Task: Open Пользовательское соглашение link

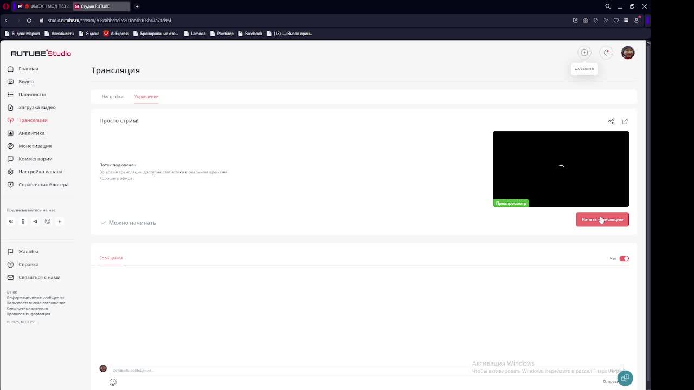Action: (x=36, y=303)
